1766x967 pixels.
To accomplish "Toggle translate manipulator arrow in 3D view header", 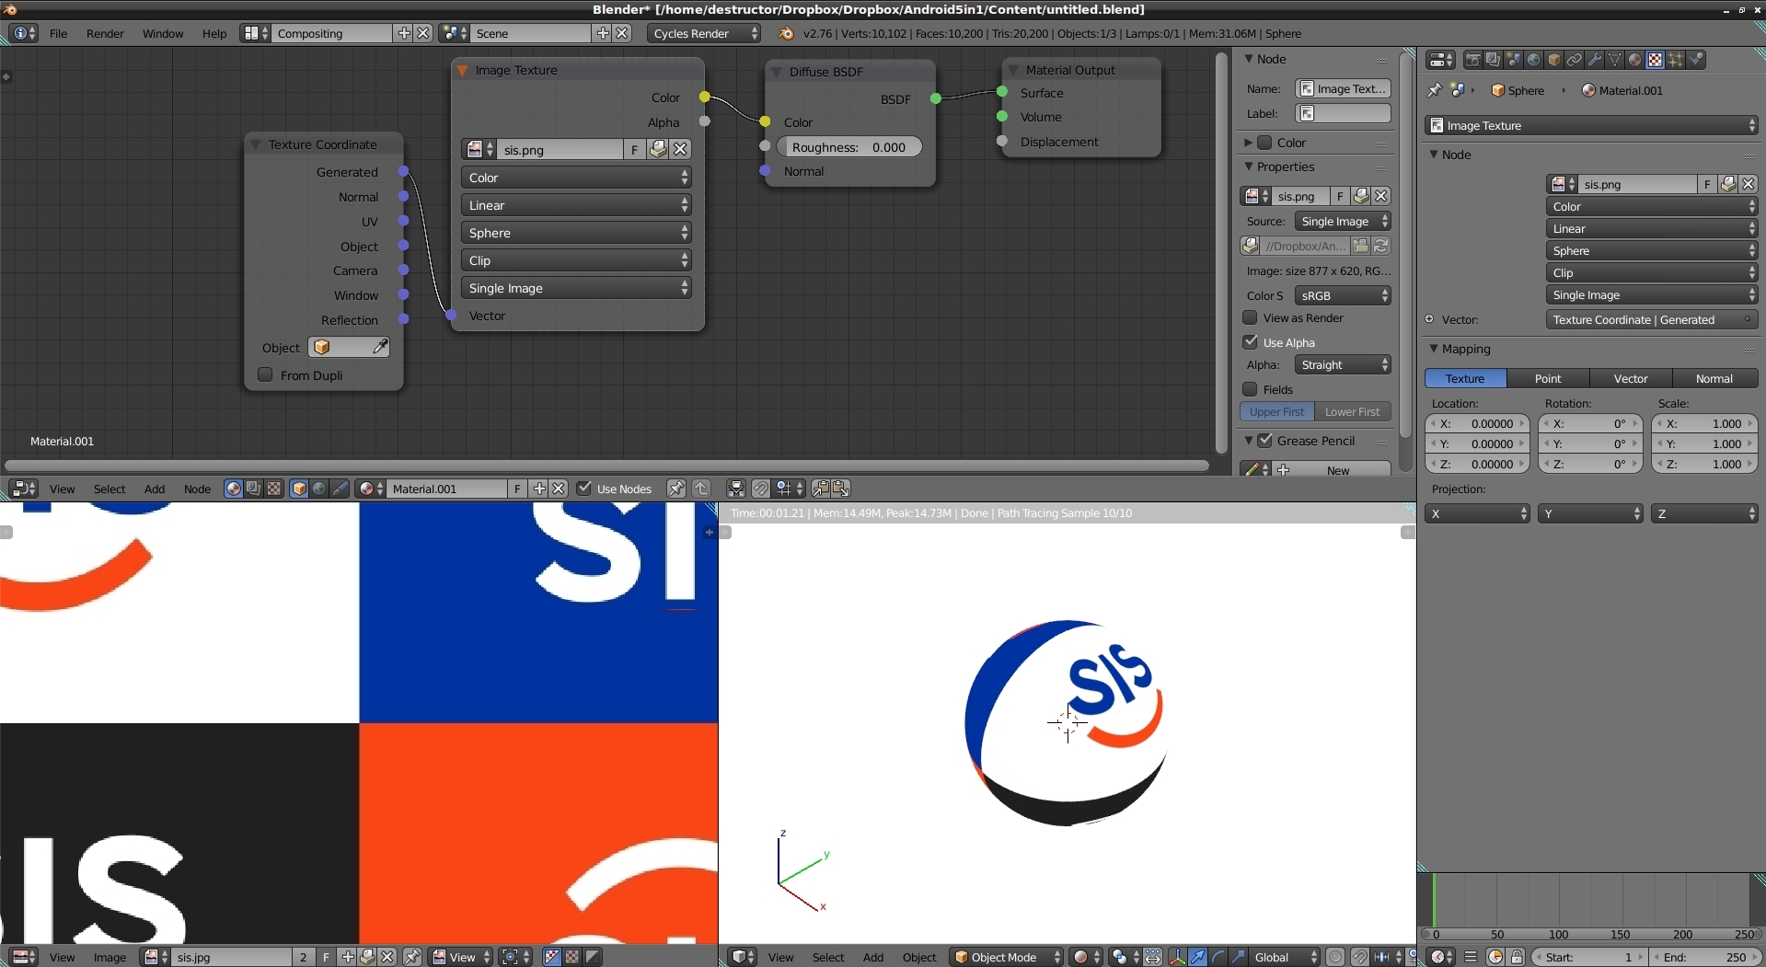I will 1197,957.
